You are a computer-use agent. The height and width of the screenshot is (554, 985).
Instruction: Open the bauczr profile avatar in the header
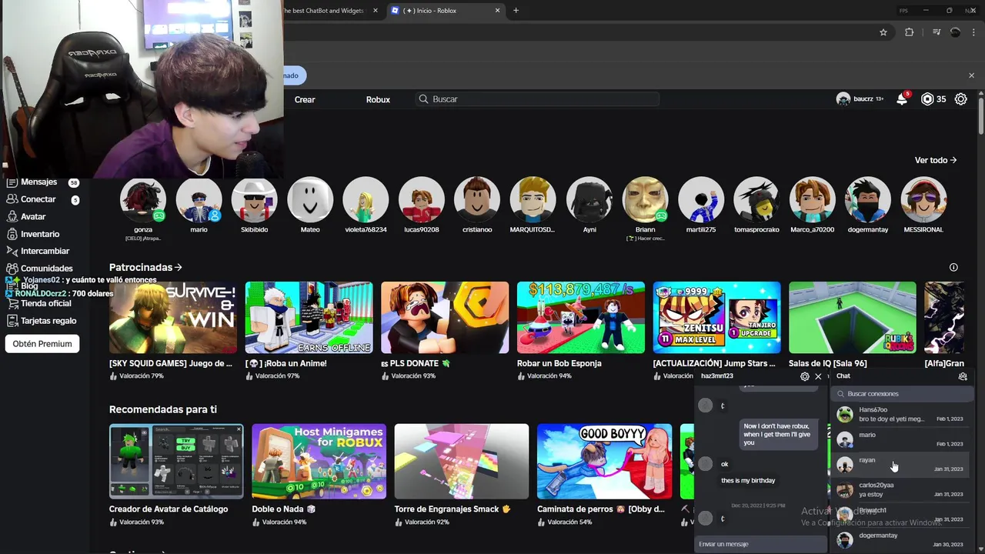point(843,99)
